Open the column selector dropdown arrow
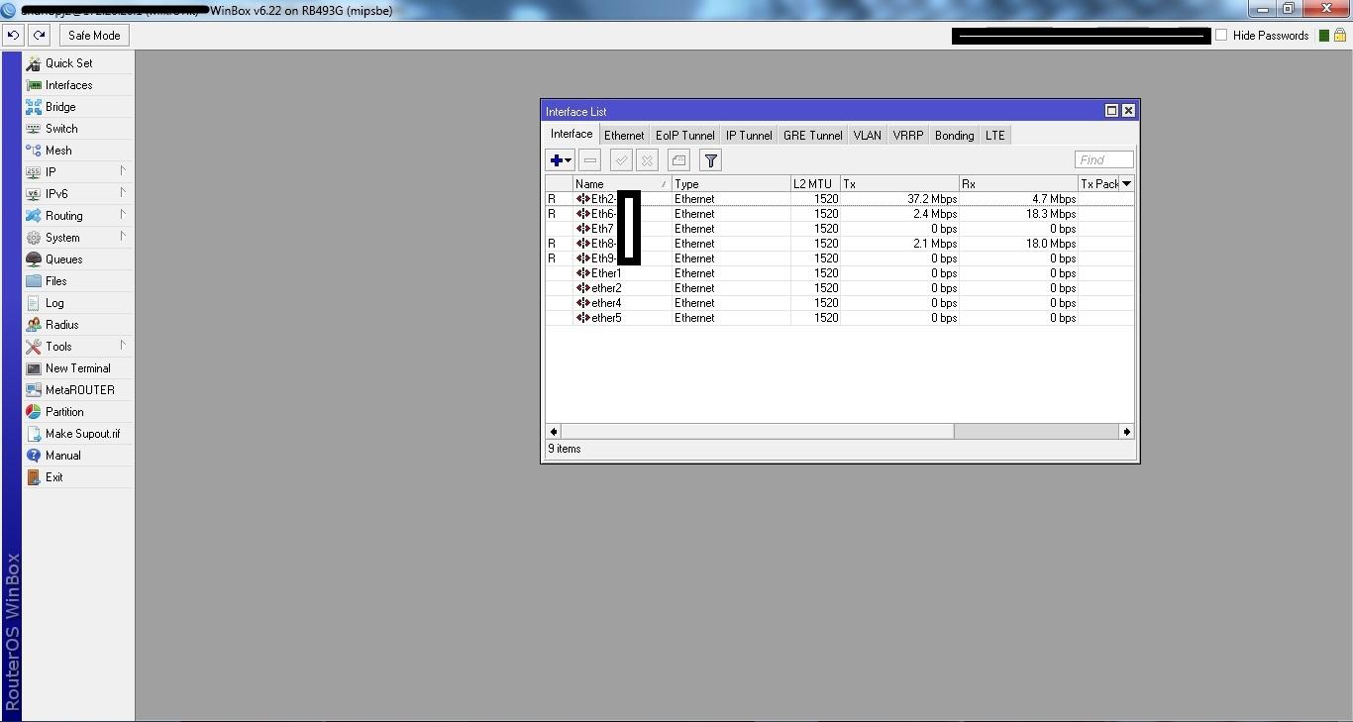Viewport: 1353px width, 722px height. pos(1126,184)
